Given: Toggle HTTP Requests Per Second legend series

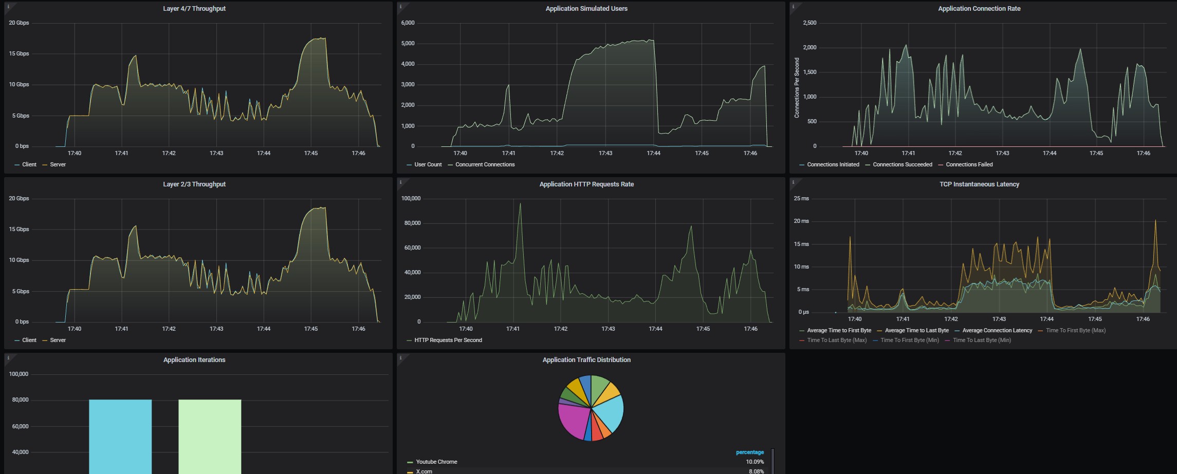Looking at the screenshot, I should (448, 340).
